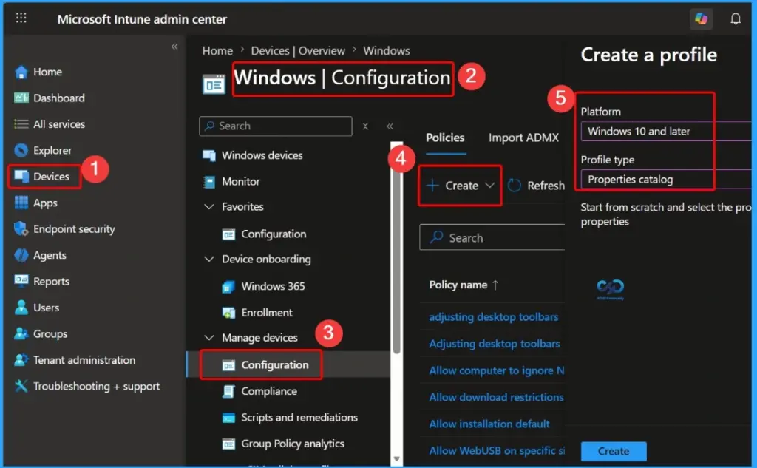757x468 pixels.
Task: Open Copilot from the header icon
Action: (701, 18)
